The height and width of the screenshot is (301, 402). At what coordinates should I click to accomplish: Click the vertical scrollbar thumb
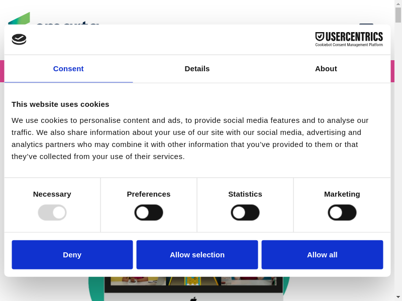[x=398, y=15]
